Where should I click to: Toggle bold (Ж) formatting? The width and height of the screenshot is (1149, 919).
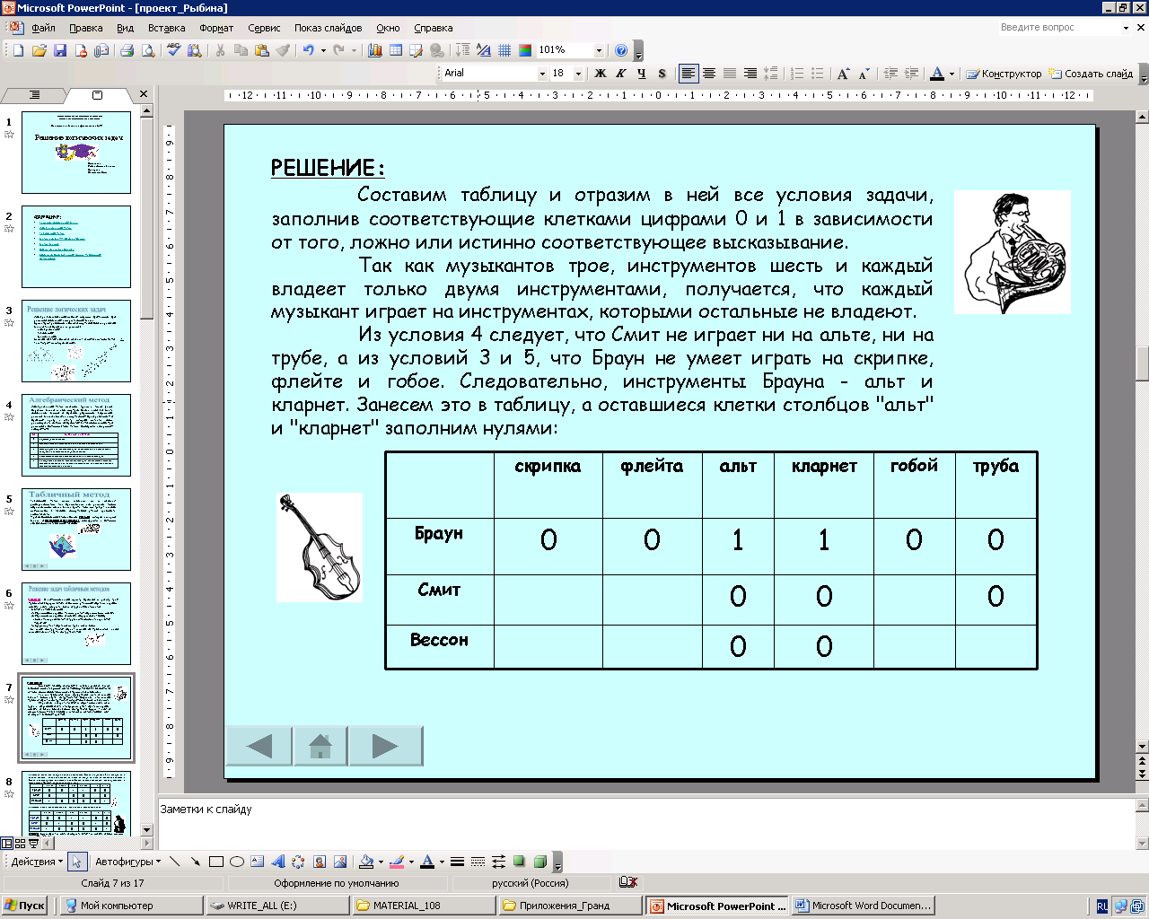[601, 74]
